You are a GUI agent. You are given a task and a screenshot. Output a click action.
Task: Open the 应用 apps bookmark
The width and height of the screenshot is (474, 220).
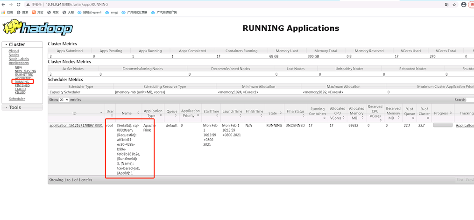point(7,13)
